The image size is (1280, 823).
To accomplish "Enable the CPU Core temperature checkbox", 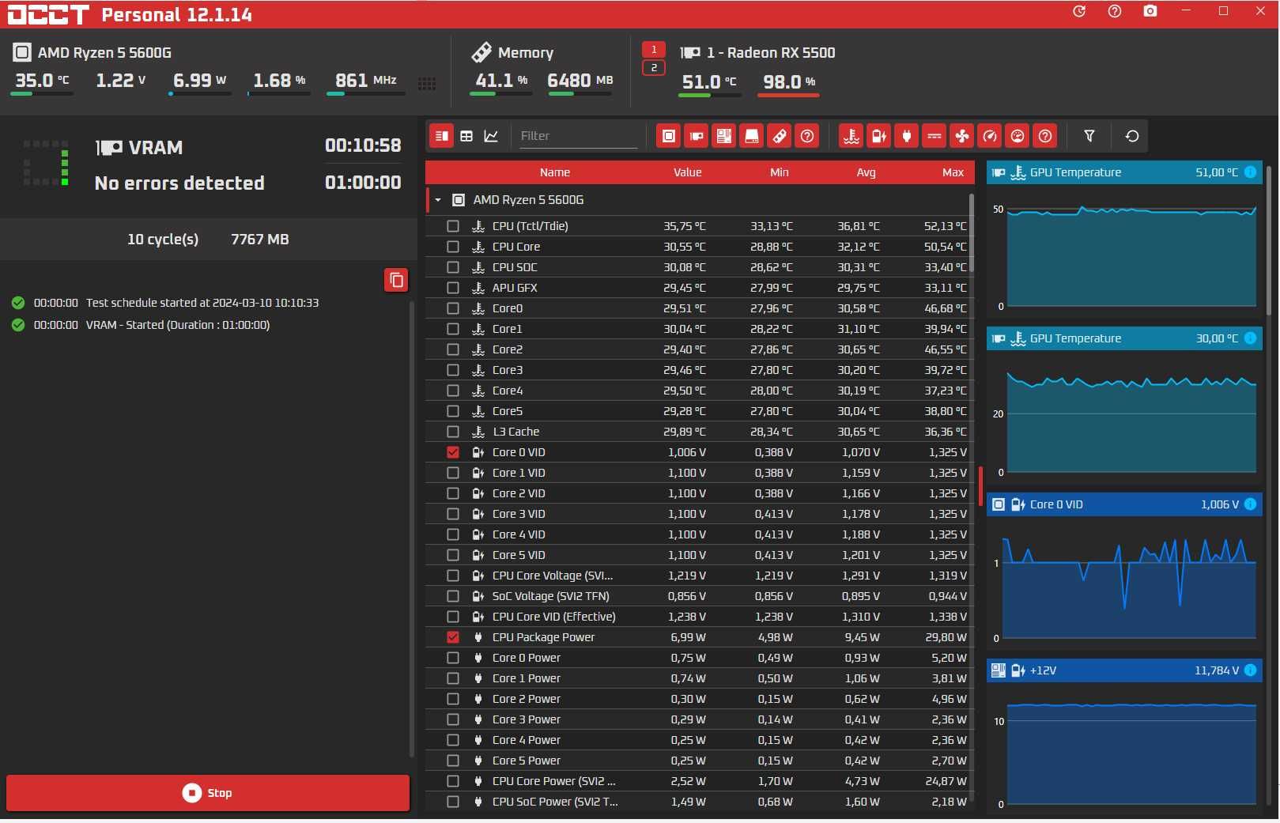I will (453, 247).
